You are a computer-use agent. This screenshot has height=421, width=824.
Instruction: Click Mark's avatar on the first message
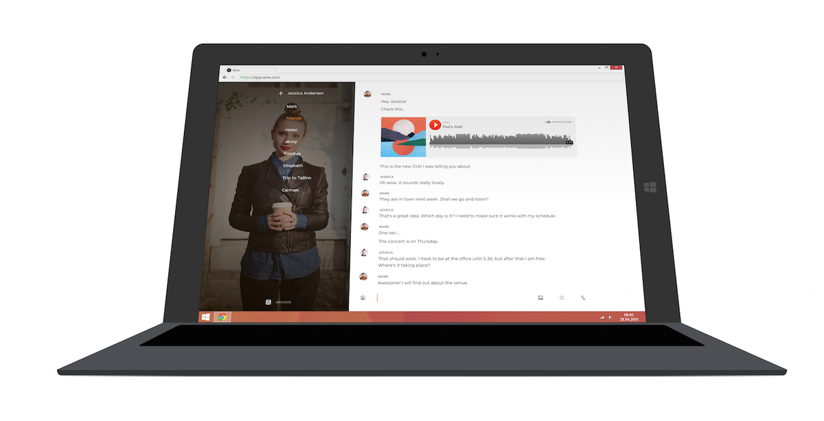(x=367, y=94)
